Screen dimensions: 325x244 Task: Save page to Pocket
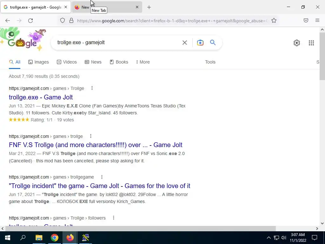[306, 21]
